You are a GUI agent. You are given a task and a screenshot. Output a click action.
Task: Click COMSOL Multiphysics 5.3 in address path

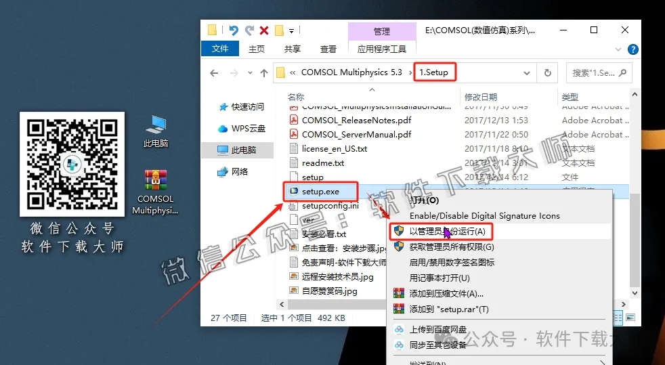coord(351,72)
